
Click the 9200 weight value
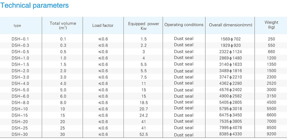click(x=271, y=134)
